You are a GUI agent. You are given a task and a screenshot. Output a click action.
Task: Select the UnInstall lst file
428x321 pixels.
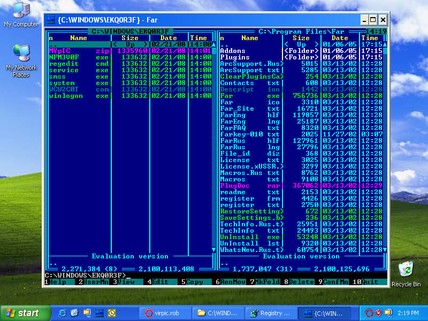[x=301, y=243]
